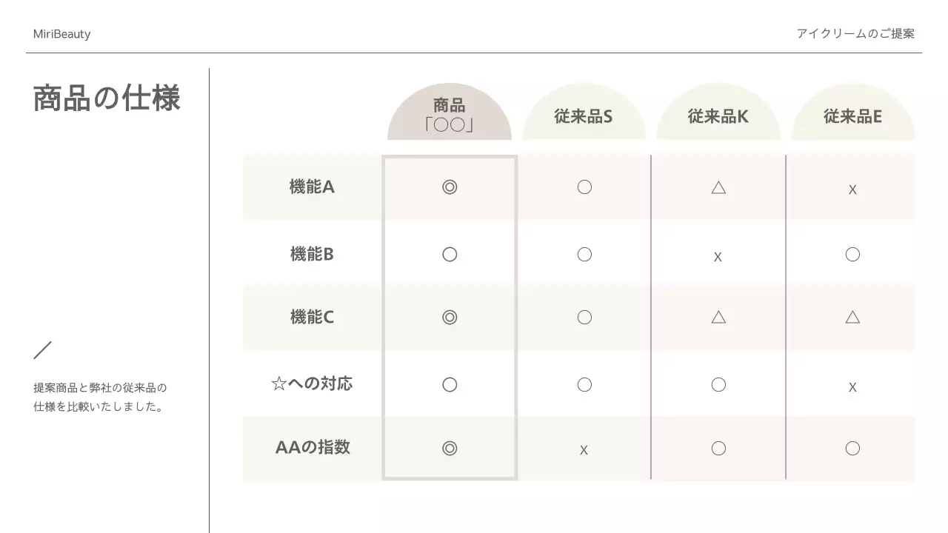This screenshot has height=533, width=948.
Task: Click the MiriBeauty brand name
Action: pyautogui.click(x=62, y=34)
